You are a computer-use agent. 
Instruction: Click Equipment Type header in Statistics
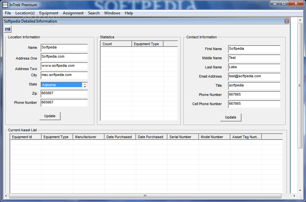pos(148,44)
